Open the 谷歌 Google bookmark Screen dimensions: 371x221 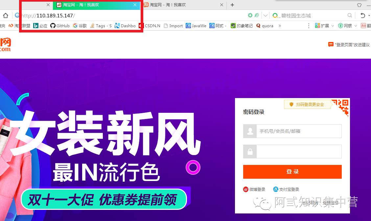pyautogui.click(x=80, y=26)
